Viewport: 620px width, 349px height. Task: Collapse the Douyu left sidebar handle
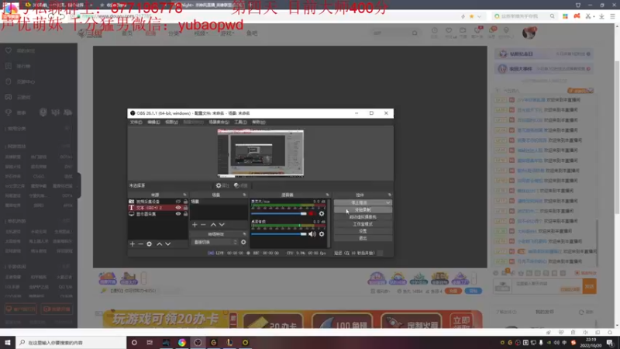pos(79,185)
